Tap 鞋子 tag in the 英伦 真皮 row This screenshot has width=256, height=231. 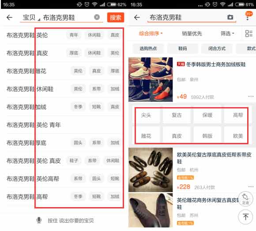coord(74,161)
